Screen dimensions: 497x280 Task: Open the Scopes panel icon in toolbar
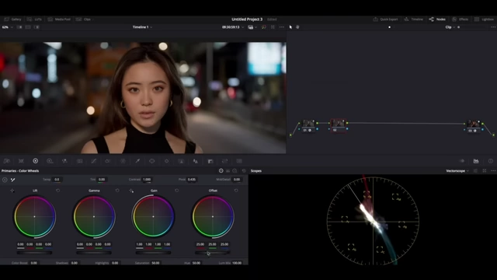click(x=476, y=161)
